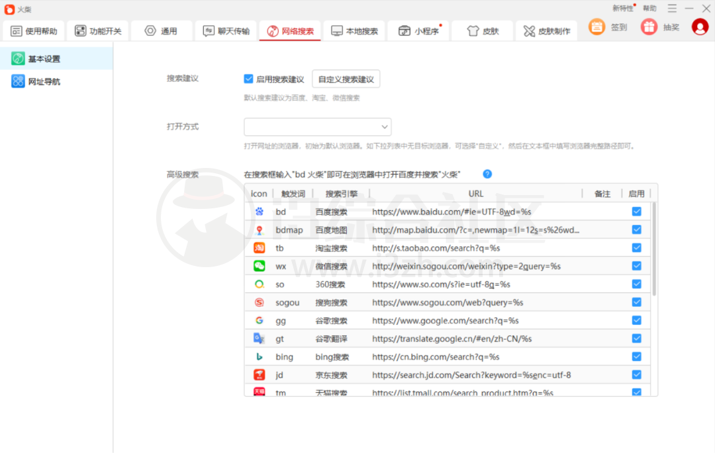
Task: Uncheck the wx 微信搜索 enable box
Action: pos(637,266)
